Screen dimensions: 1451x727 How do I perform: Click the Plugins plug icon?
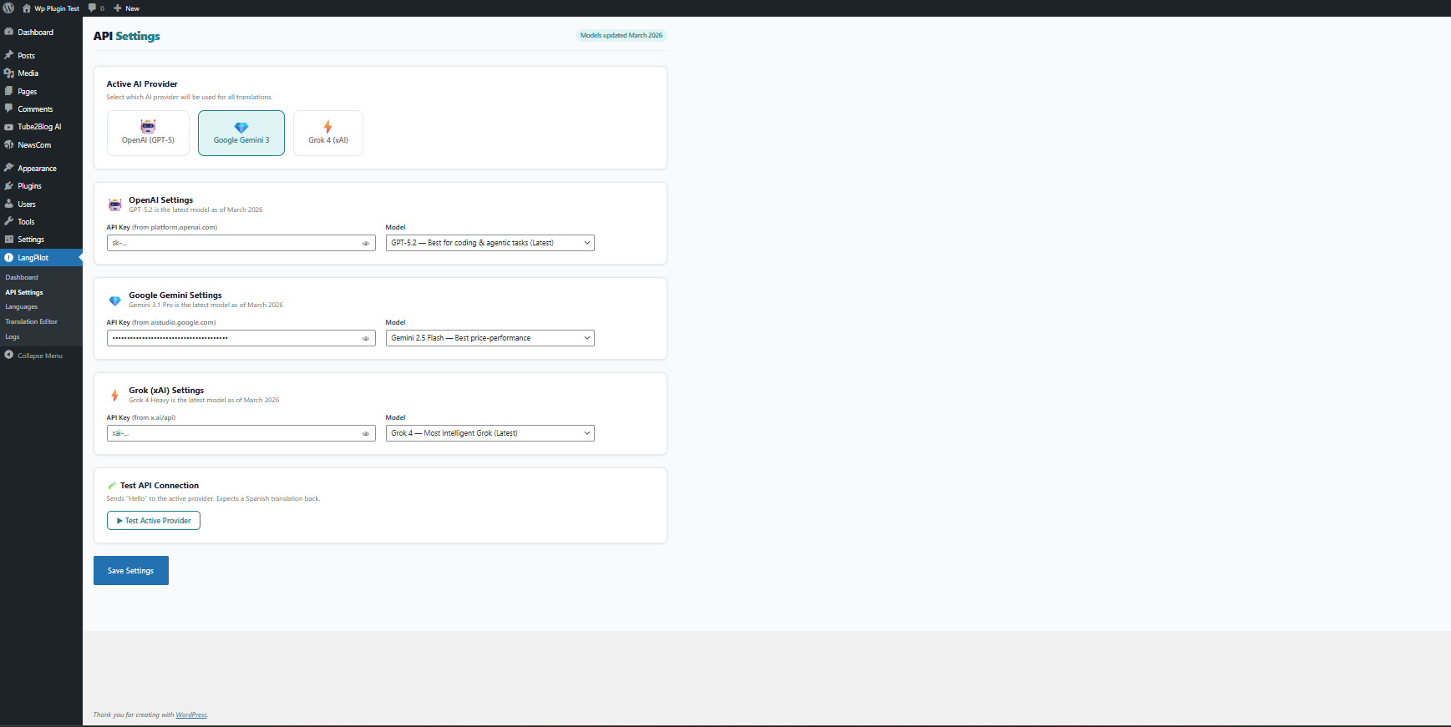point(9,186)
